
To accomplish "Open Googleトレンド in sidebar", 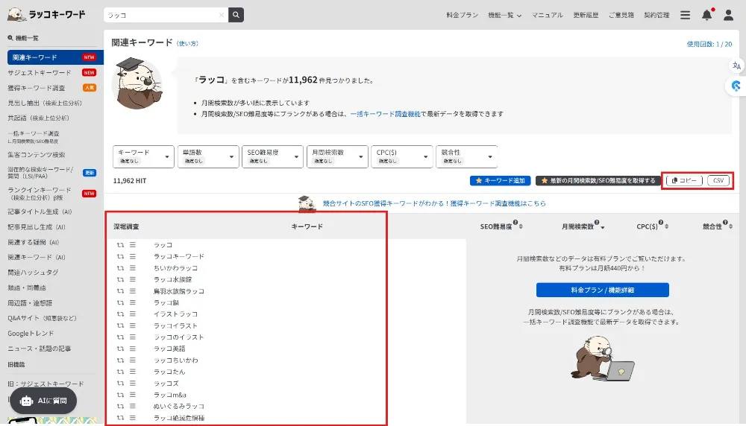I will pos(31,334).
